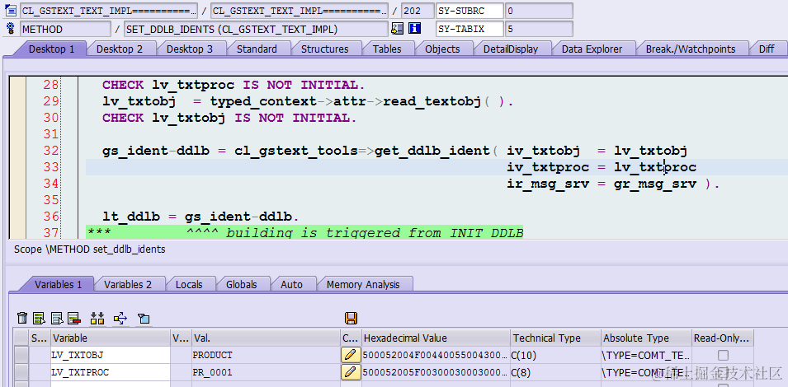Click the LV_TXTOBJ variable name cell
Image resolution: width=788 pixels, height=387 pixels.
point(110,356)
